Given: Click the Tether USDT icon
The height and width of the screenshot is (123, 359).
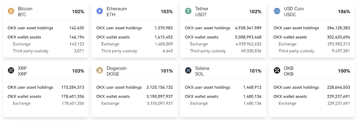Looking at the screenshot, I should [x=188, y=11].
